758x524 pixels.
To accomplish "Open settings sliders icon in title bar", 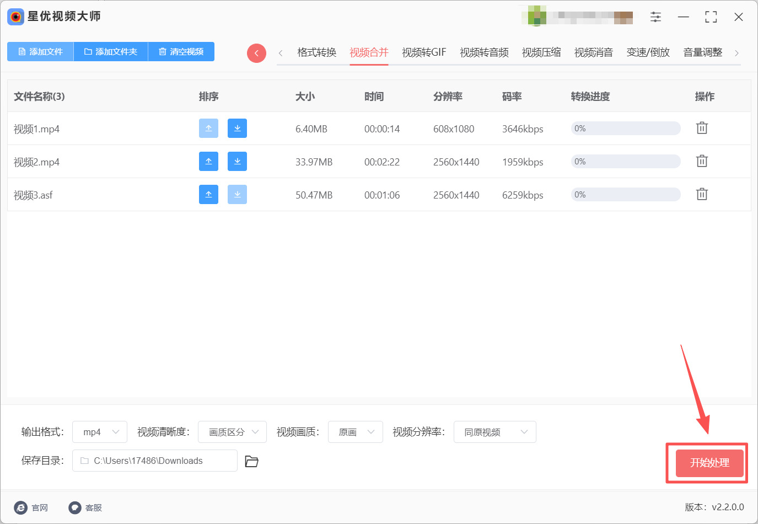I will tap(655, 17).
